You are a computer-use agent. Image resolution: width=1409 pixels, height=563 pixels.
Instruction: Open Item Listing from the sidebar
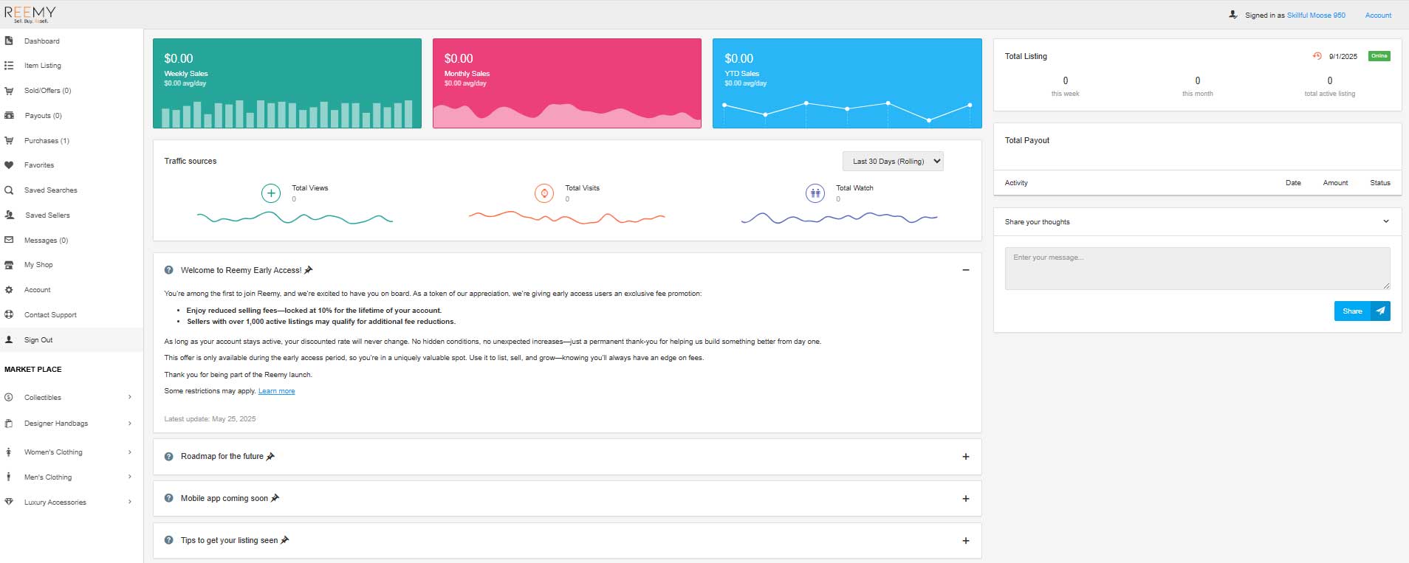pos(43,66)
